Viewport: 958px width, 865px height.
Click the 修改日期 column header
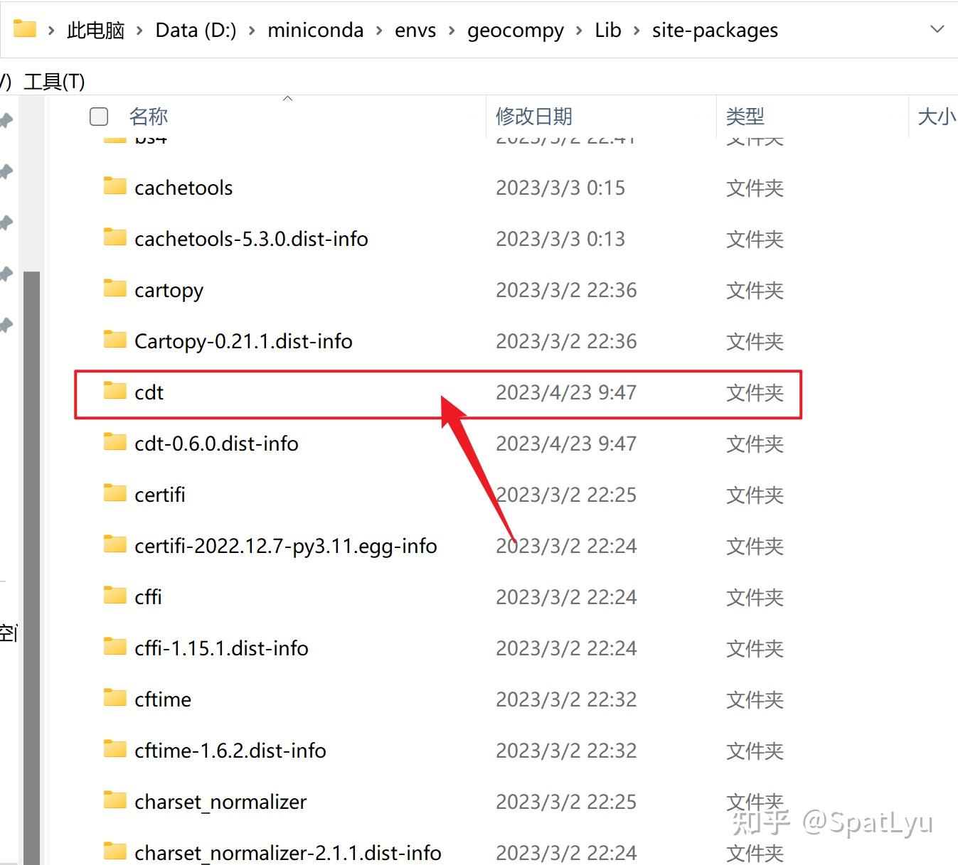(x=534, y=116)
